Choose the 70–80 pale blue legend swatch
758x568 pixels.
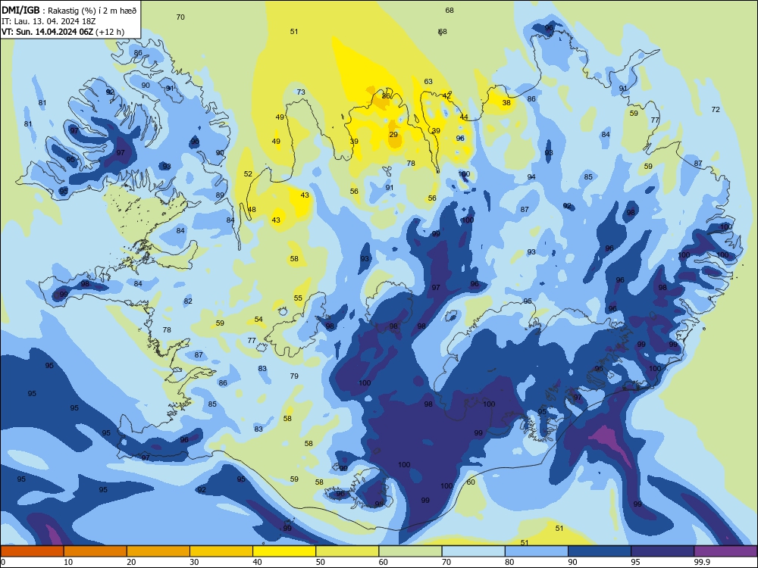(x=473, y=551)
